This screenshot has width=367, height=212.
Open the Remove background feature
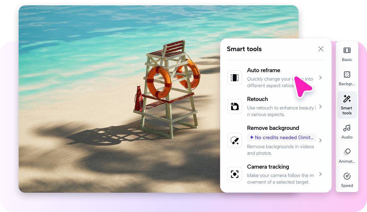point(273,128)
